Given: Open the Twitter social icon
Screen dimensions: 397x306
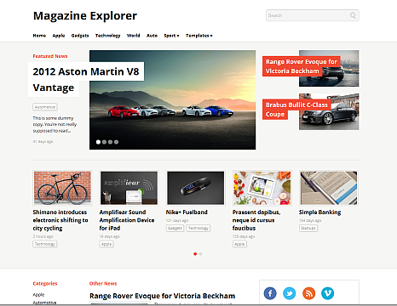Looking at the screenshot, I should pyautogui.click(x=290, y=293).
